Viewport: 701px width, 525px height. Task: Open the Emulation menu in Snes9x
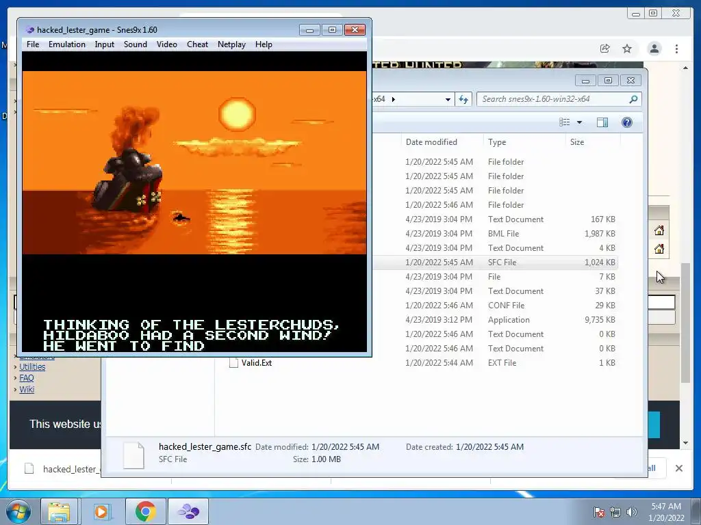coord(67,44)
